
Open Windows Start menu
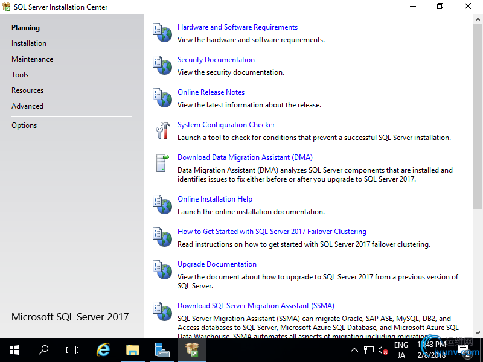click(x=14, y=350)
